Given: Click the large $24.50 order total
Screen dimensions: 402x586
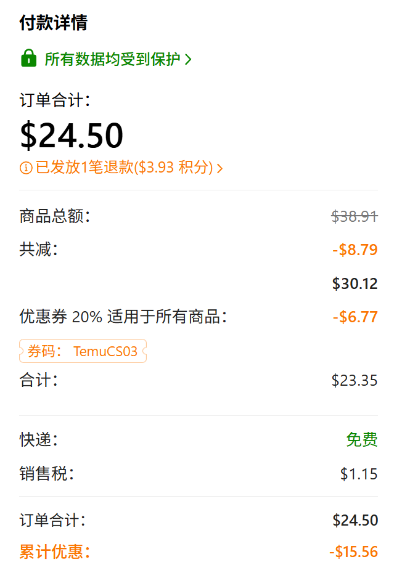Looking at the screenshot, I should pos(72,135).
